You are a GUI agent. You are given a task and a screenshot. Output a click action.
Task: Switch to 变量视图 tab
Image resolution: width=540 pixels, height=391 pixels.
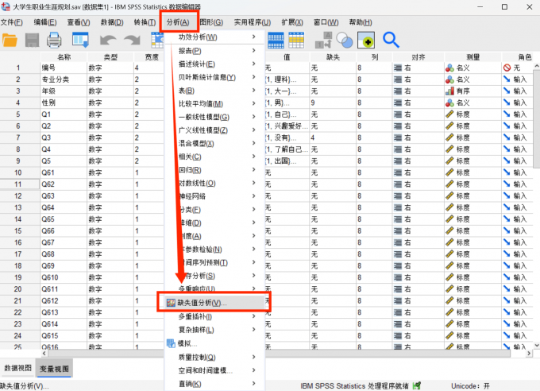pyautogui.click(x=54, y=368)
